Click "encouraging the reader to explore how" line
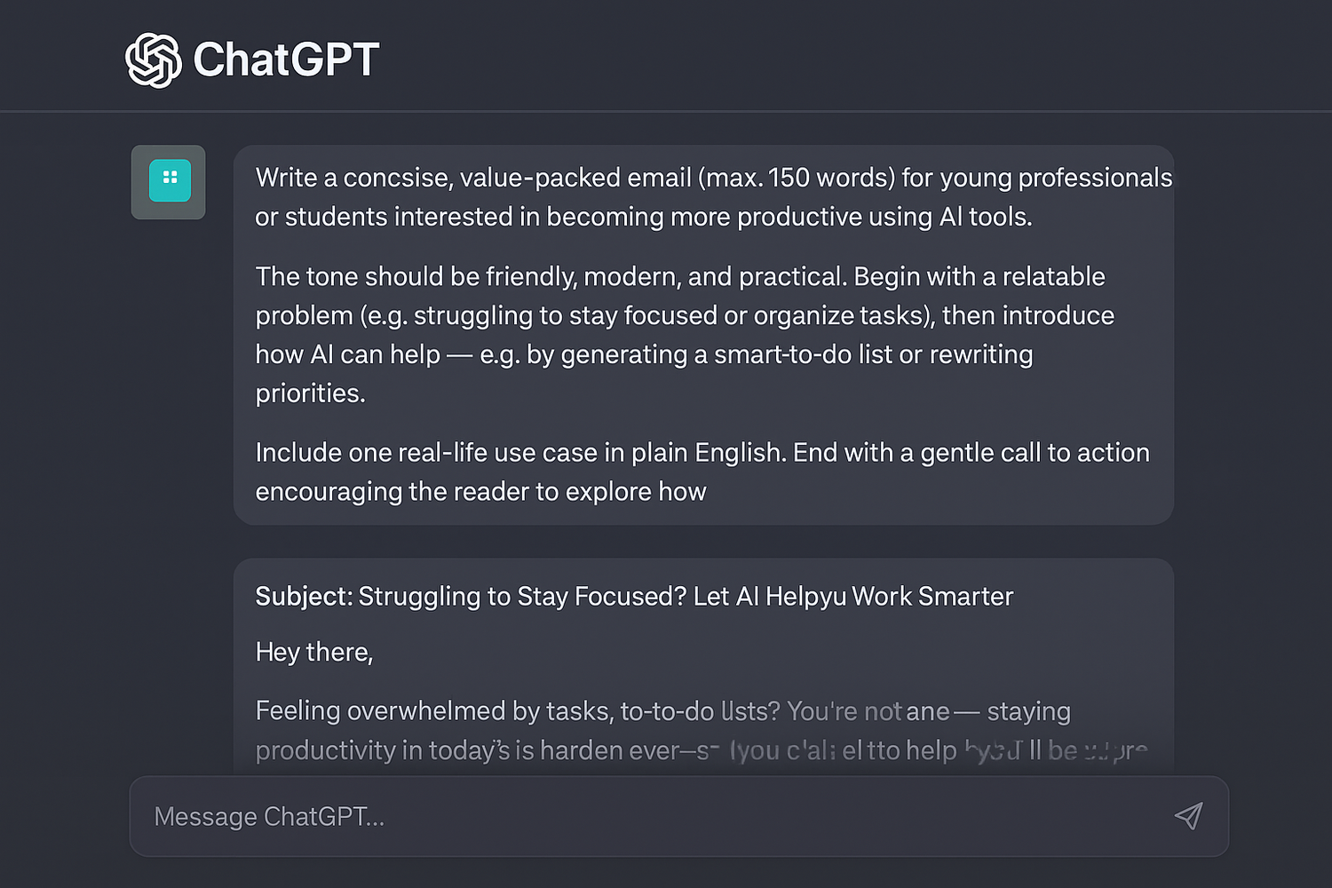Viewport: 1332px width, 888px height. coord(480,492)
